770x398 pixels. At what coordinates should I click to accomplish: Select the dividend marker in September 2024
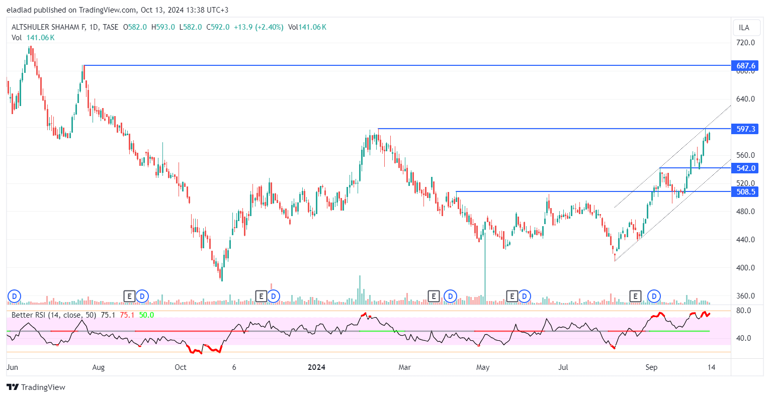pos(654,296)
